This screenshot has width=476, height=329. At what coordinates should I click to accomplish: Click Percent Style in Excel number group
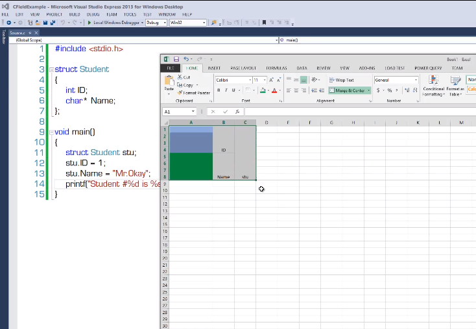pyautogui.click(x=390, y=90)
